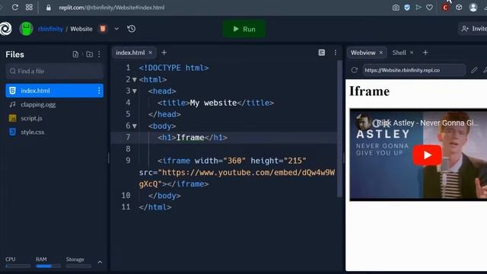Image resolution: width=487 pixels, height=274 pixels.
Task: Switch to Webview tab
Action: pyautogui.click(x=363, y=53)
